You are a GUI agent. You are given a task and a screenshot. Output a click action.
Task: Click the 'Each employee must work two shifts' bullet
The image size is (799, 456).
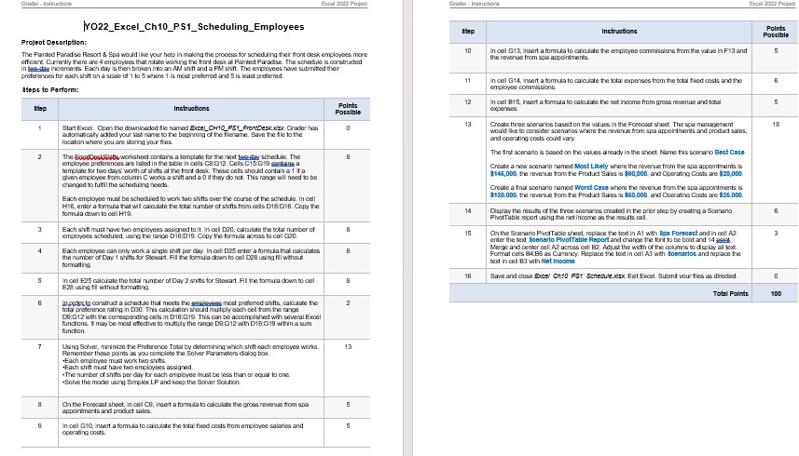[114, 361]
